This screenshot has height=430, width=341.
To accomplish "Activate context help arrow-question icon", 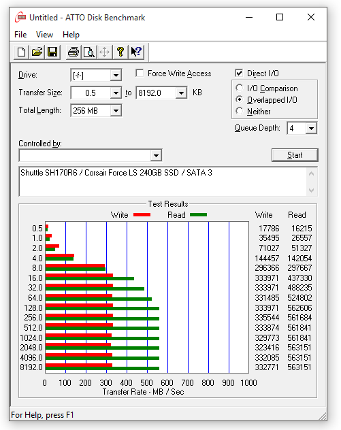I will coord(136,52).
